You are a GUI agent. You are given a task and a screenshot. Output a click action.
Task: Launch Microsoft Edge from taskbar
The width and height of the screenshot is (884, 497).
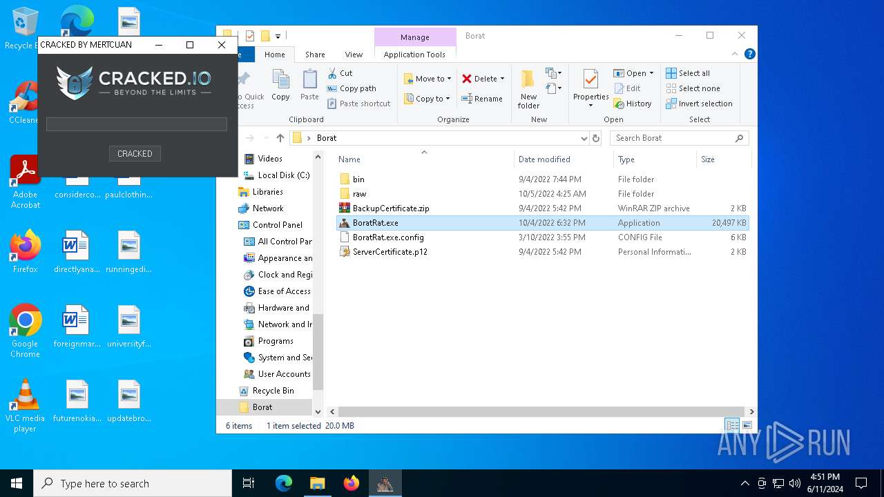coord(284,483)
